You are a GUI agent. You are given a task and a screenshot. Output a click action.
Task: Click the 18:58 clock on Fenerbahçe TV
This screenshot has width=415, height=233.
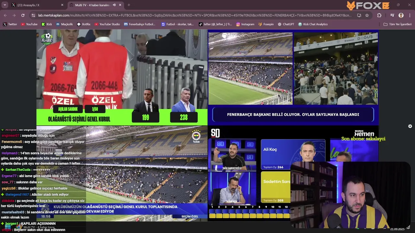pos(46,216)
